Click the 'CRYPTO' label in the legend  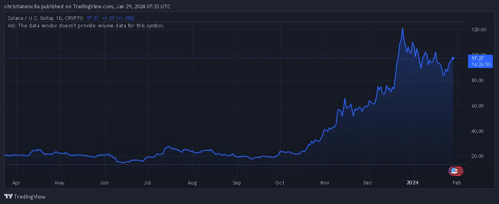[74, 18]
